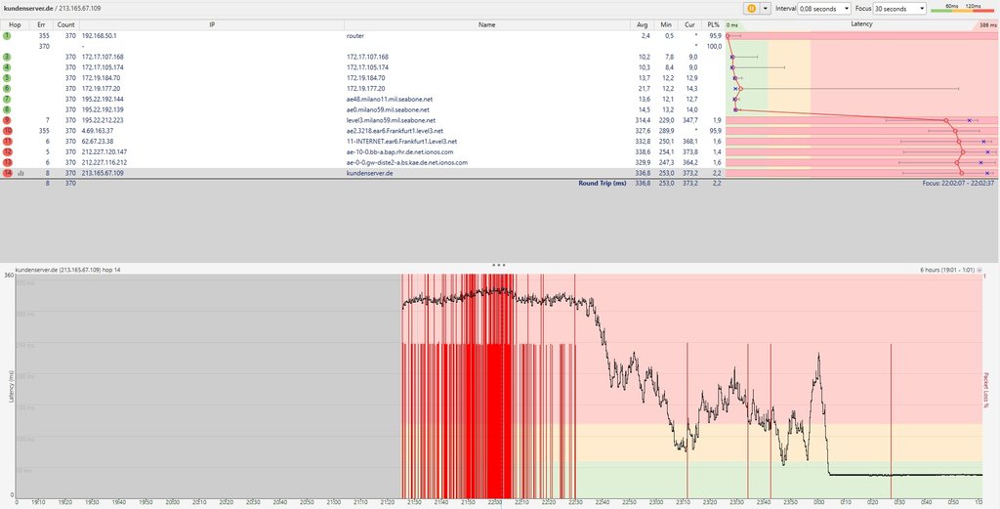Open the Focus 30 seconds dropdown

click(x=899, y=8)
